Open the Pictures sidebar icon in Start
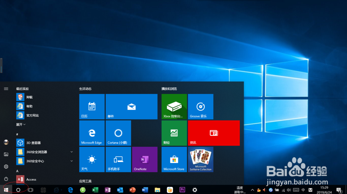Viewport: 347px width, 194px height. click(x=6, y=154)
